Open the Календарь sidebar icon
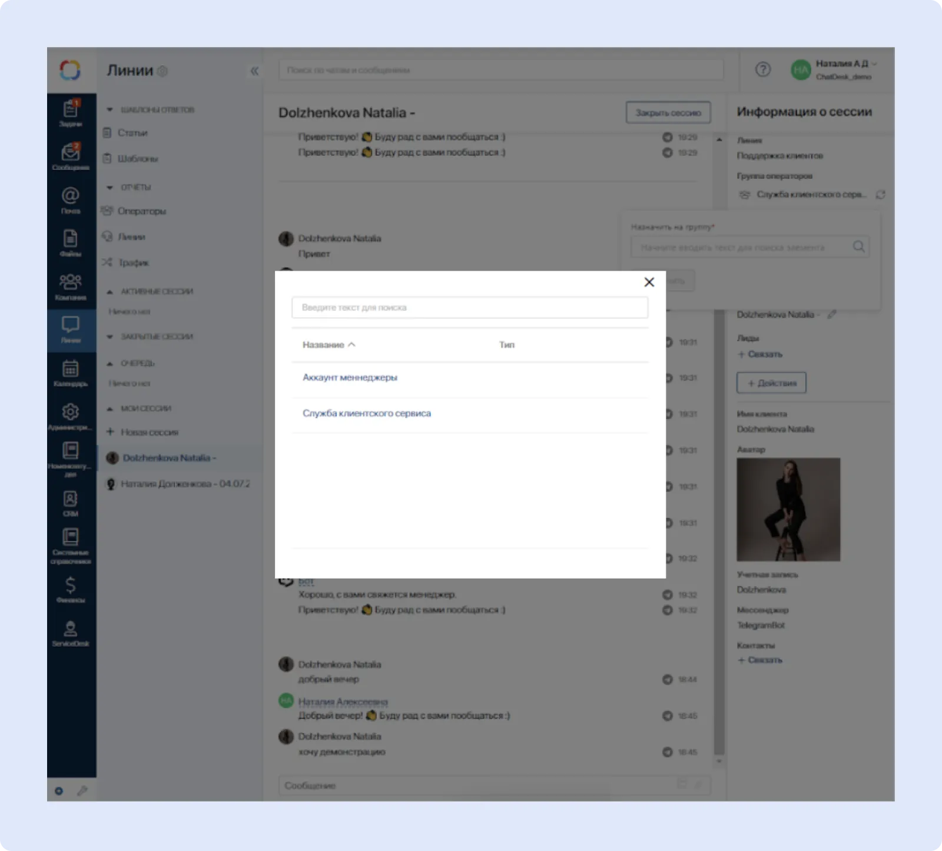The height and width of the screenshot is (851, 942). [70, 373]
